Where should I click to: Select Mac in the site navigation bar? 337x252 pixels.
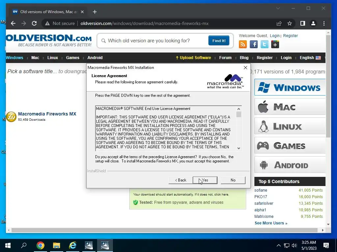click(x=35, y=58)
